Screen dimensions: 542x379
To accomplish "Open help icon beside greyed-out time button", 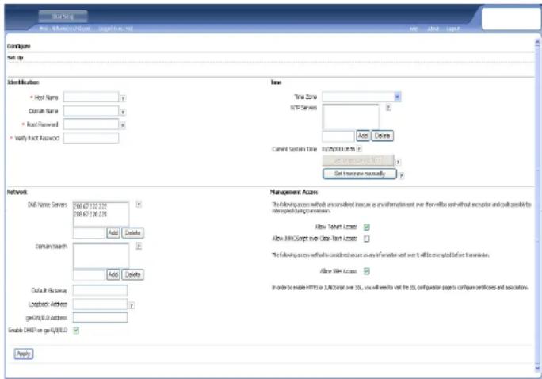I will (x=398, y=162).
